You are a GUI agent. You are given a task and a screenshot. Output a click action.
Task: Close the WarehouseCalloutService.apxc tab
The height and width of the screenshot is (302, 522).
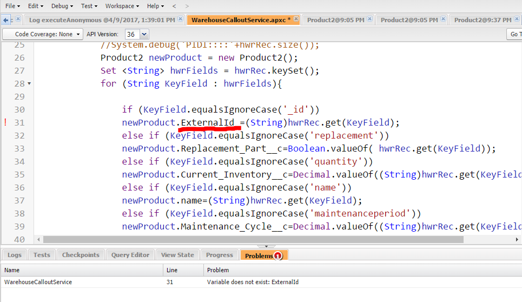[297, 19]
